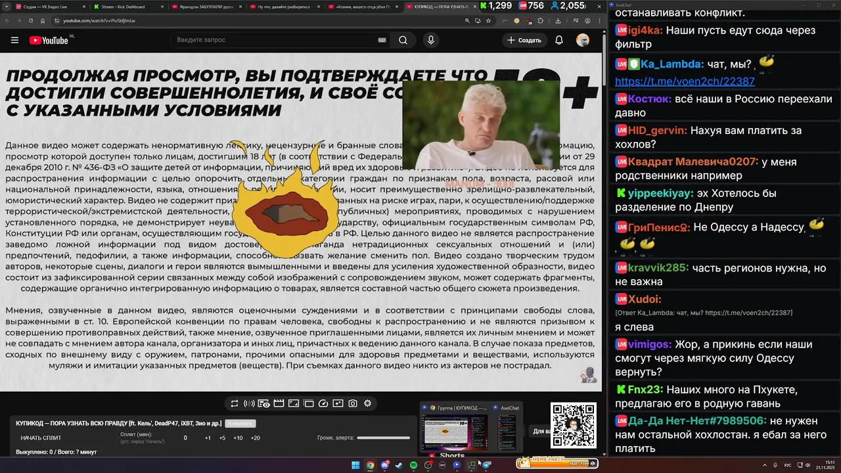Open the browser three-dot menu
Image resolution: width=841 pixels, height=473 pixels.
[x=600, y=20]
